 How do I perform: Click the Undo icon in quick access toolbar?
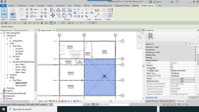click(x=15, y=23)
